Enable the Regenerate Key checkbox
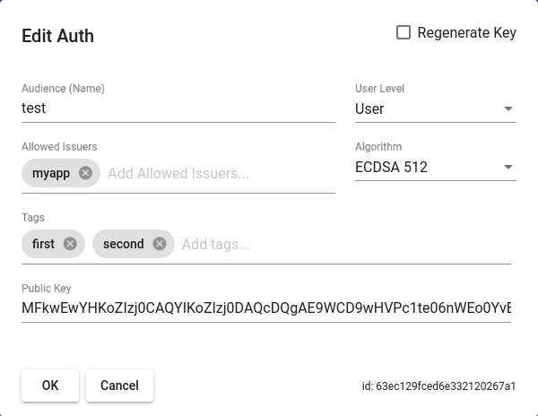Image resolution: width=538 pixels, height=416 pixels. click(x=403, y=33)
